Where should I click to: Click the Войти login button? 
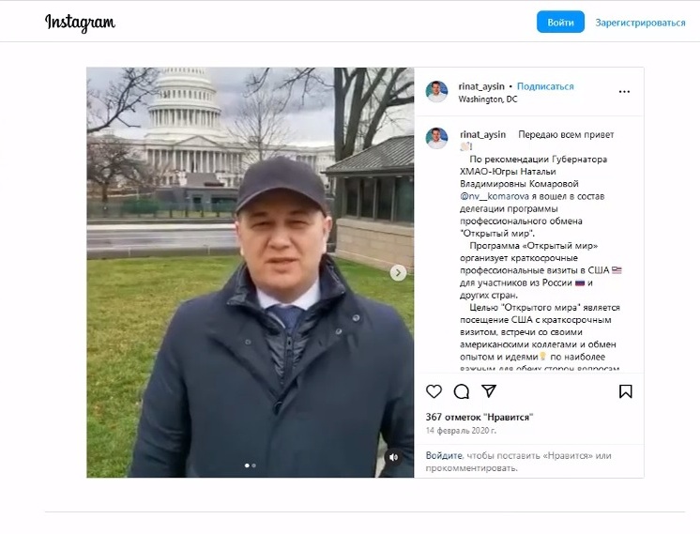[560, 23]
